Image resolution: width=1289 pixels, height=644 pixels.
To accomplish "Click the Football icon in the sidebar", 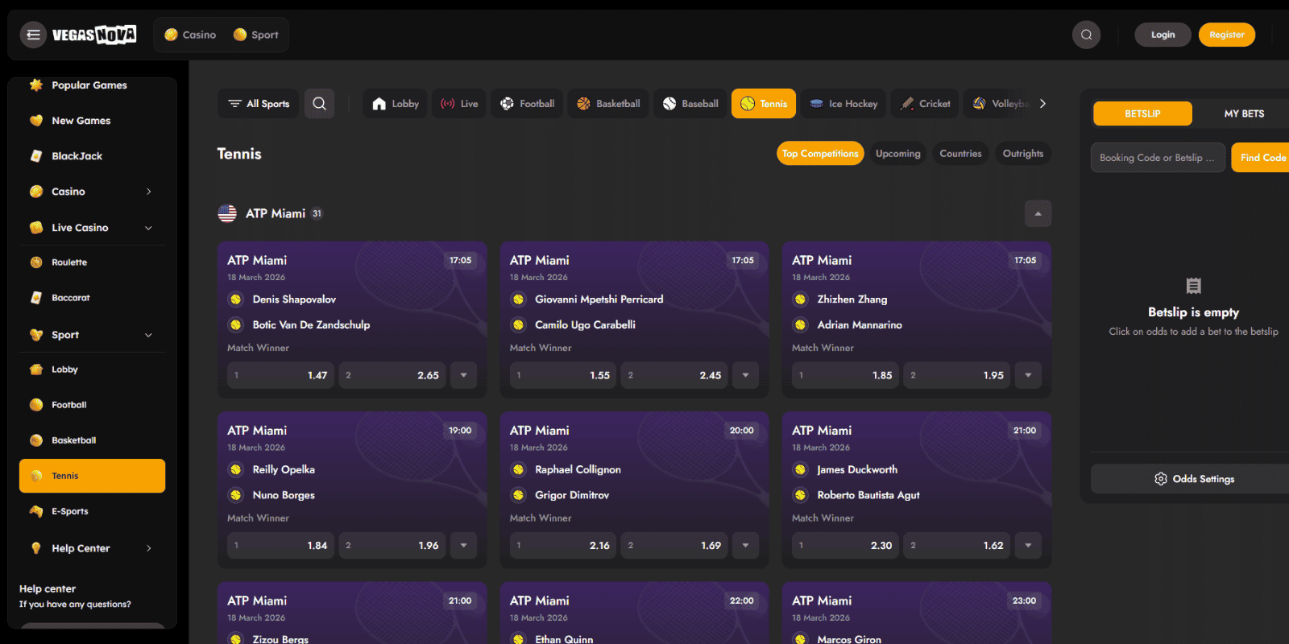I will [36, 405].
